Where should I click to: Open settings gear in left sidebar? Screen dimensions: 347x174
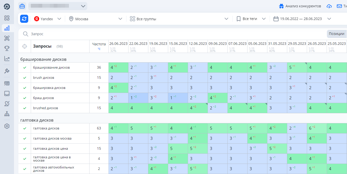point(7,126)
